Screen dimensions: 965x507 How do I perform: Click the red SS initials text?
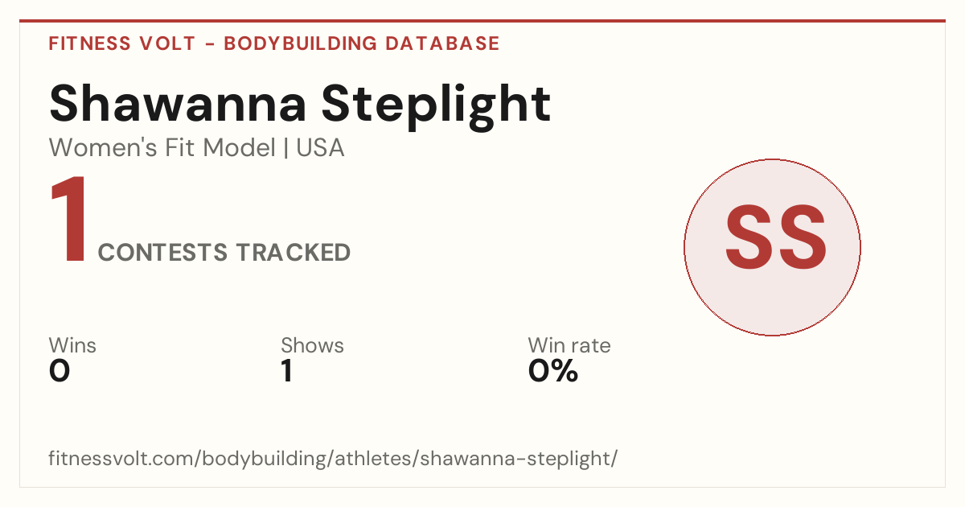pyautogui.click(x=776, y=238)
